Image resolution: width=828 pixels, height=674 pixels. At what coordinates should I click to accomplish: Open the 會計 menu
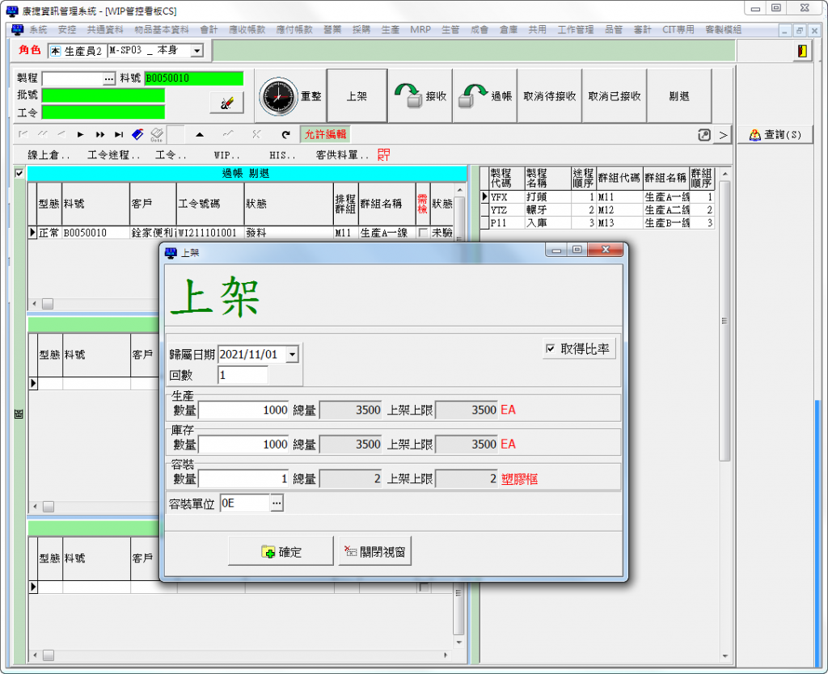pos(209,30)
